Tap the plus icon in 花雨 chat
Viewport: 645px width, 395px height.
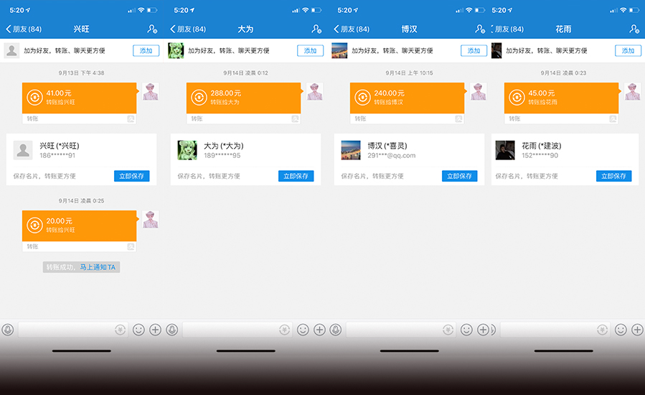[x=637, y=330]
